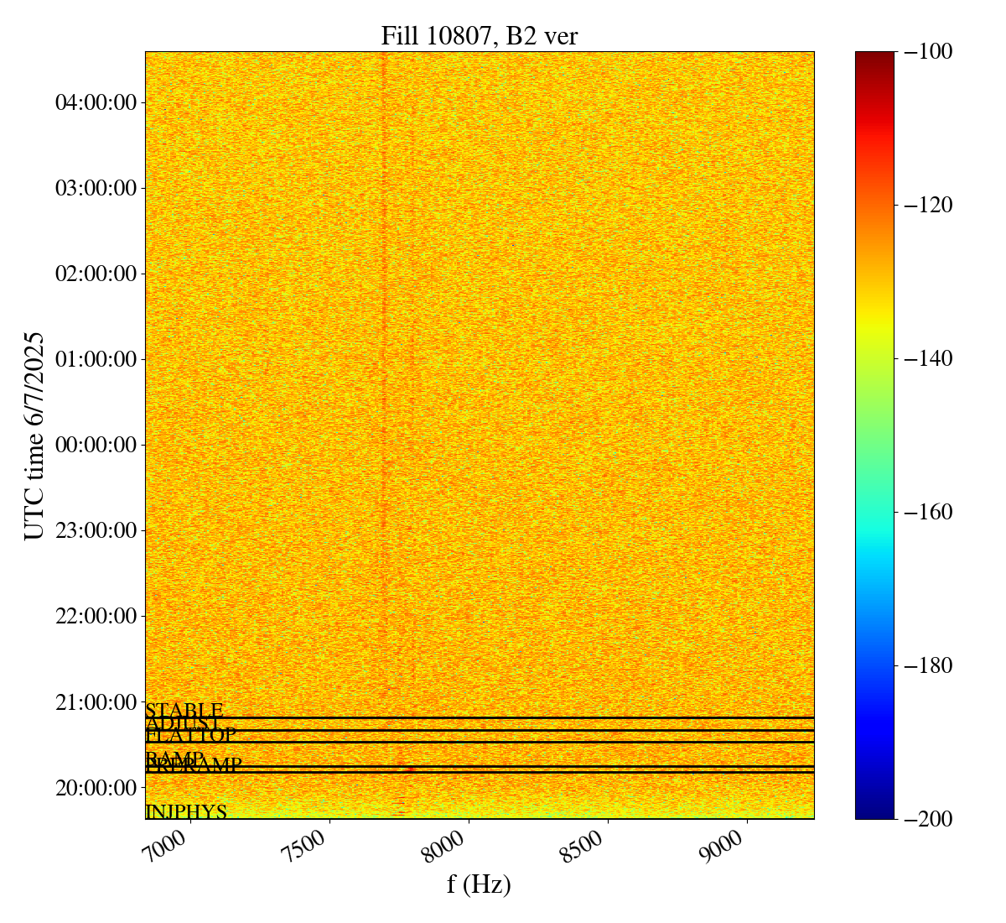The width and height of the screenshot is (1006, 923).
Task: Click the INJPHYS beam mode marker label
Action: click(x=186, y=812)
